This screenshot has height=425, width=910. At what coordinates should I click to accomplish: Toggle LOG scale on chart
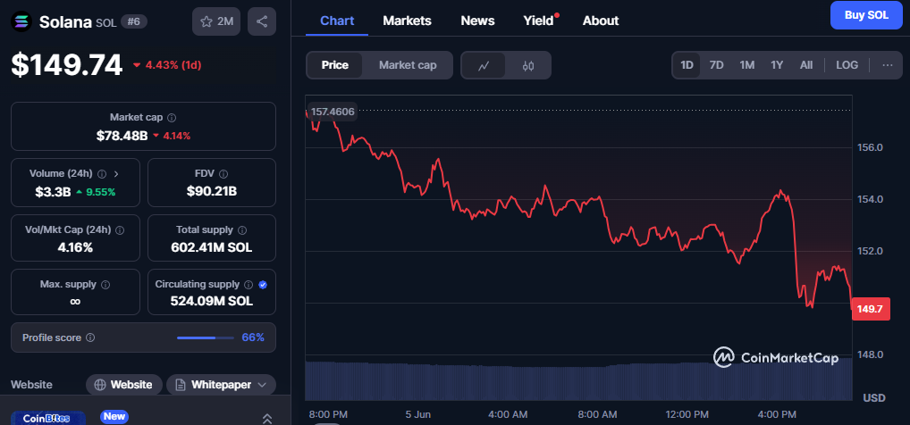pos(847,65)
